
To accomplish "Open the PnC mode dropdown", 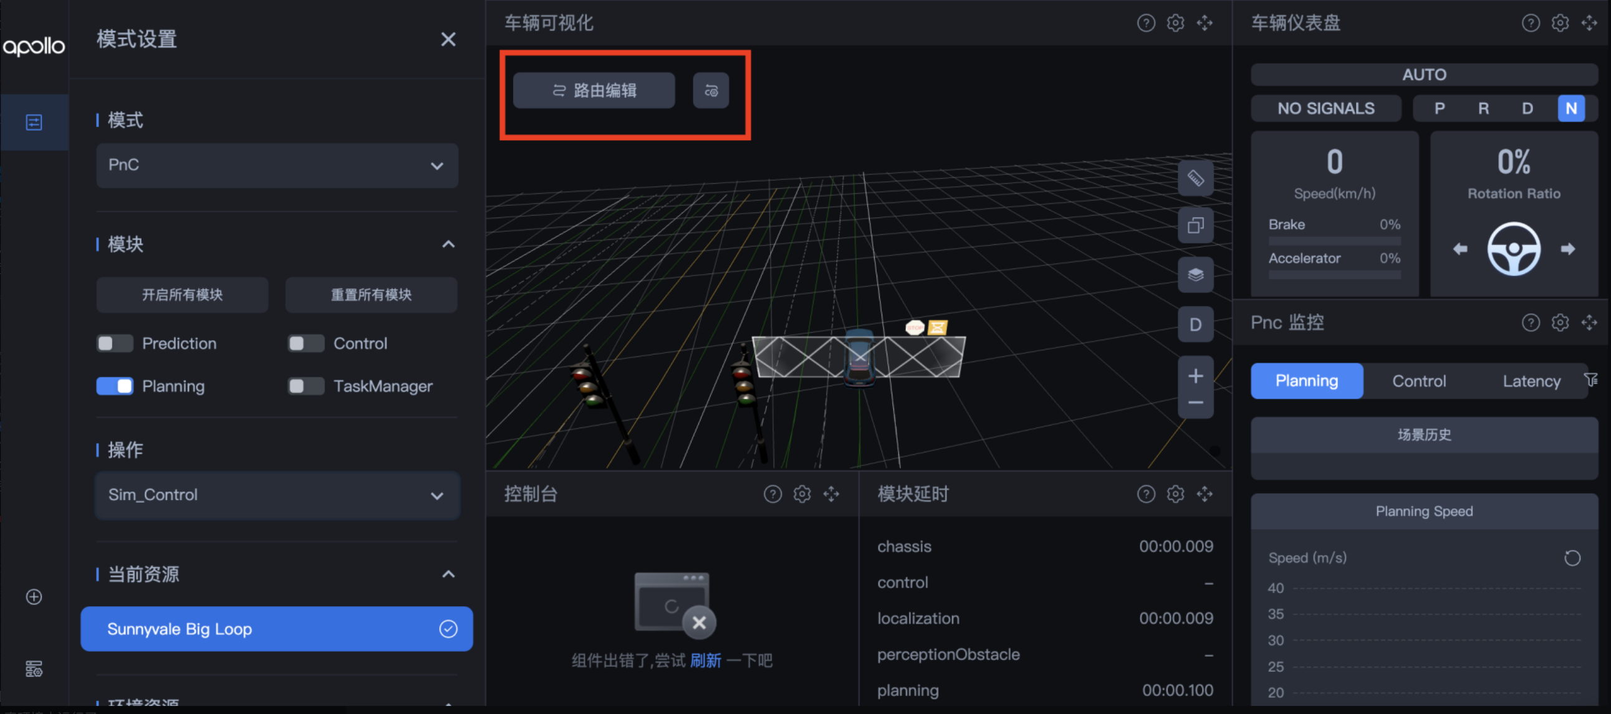I will click(276, 166).
